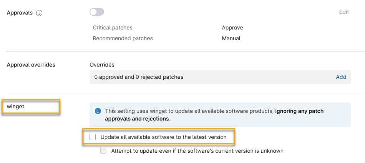This screenshot has width=365, height=163.
Task: Click the info icon beside Approvals
Action: click(39, 13)
